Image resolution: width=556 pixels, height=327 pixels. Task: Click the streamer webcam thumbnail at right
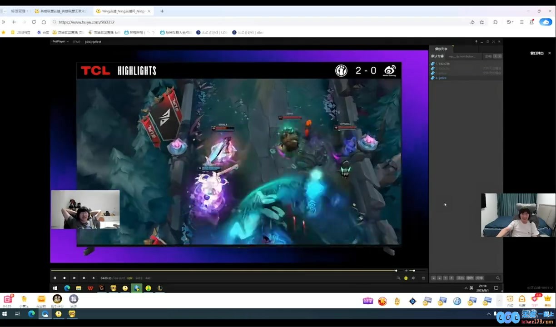518,215
